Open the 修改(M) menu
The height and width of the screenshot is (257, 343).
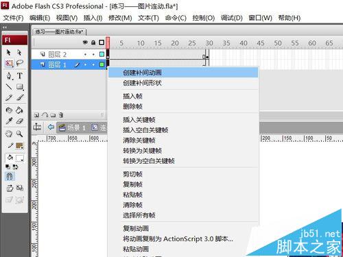pos(120,18)
